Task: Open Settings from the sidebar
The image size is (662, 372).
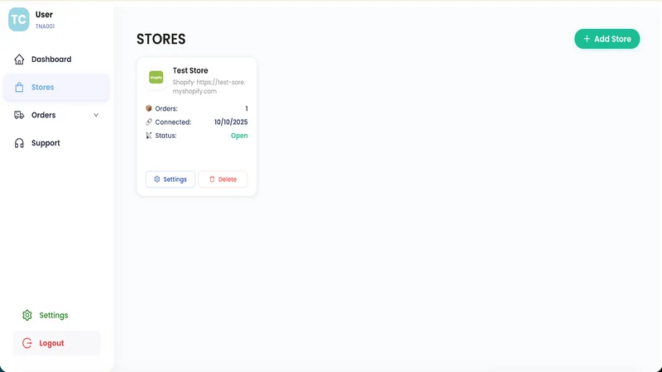Action: (56, 315)
